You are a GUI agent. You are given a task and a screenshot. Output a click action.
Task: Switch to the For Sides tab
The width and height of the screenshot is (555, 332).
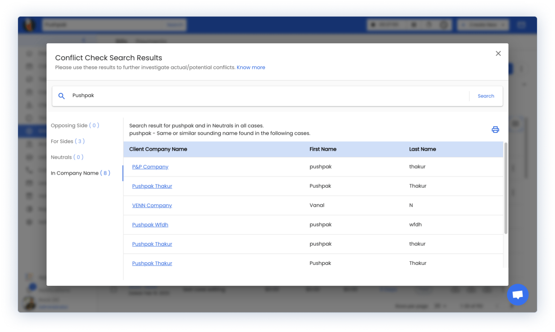[68, 141]
